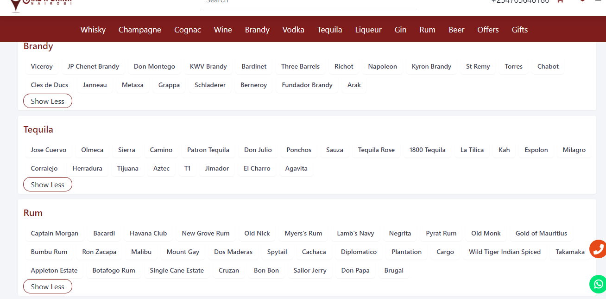This screenshot has width=606, height=299.
Task: Choose the Gold of Mauritius tag
Action: click(x=541, y=233)
